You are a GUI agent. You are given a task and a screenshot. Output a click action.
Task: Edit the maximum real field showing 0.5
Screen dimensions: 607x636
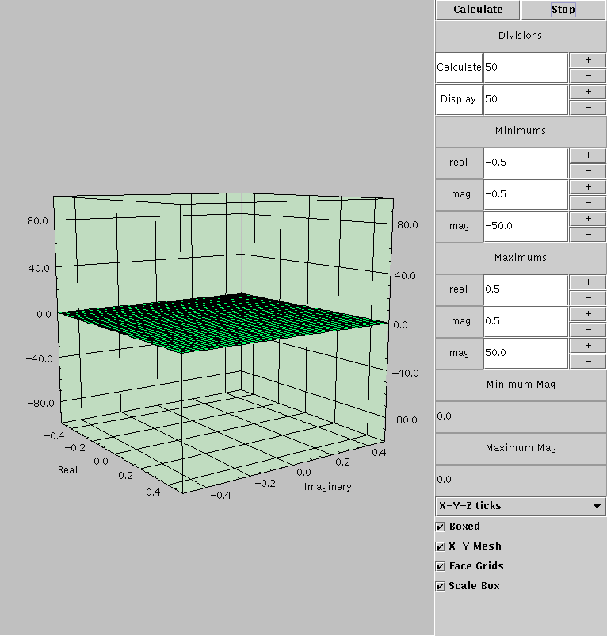tap(525, 289)
